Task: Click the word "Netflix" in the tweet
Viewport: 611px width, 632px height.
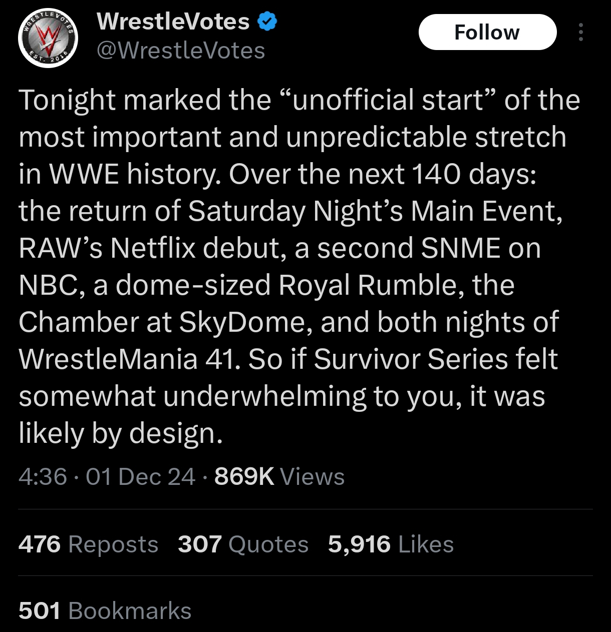Action: click(153, 248)
